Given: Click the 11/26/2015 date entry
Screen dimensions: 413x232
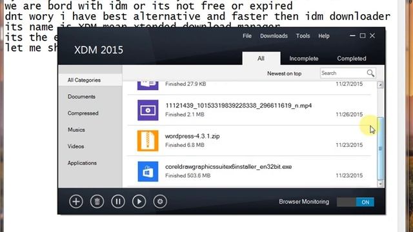Looking at the screenshot, I should (349, 115).
